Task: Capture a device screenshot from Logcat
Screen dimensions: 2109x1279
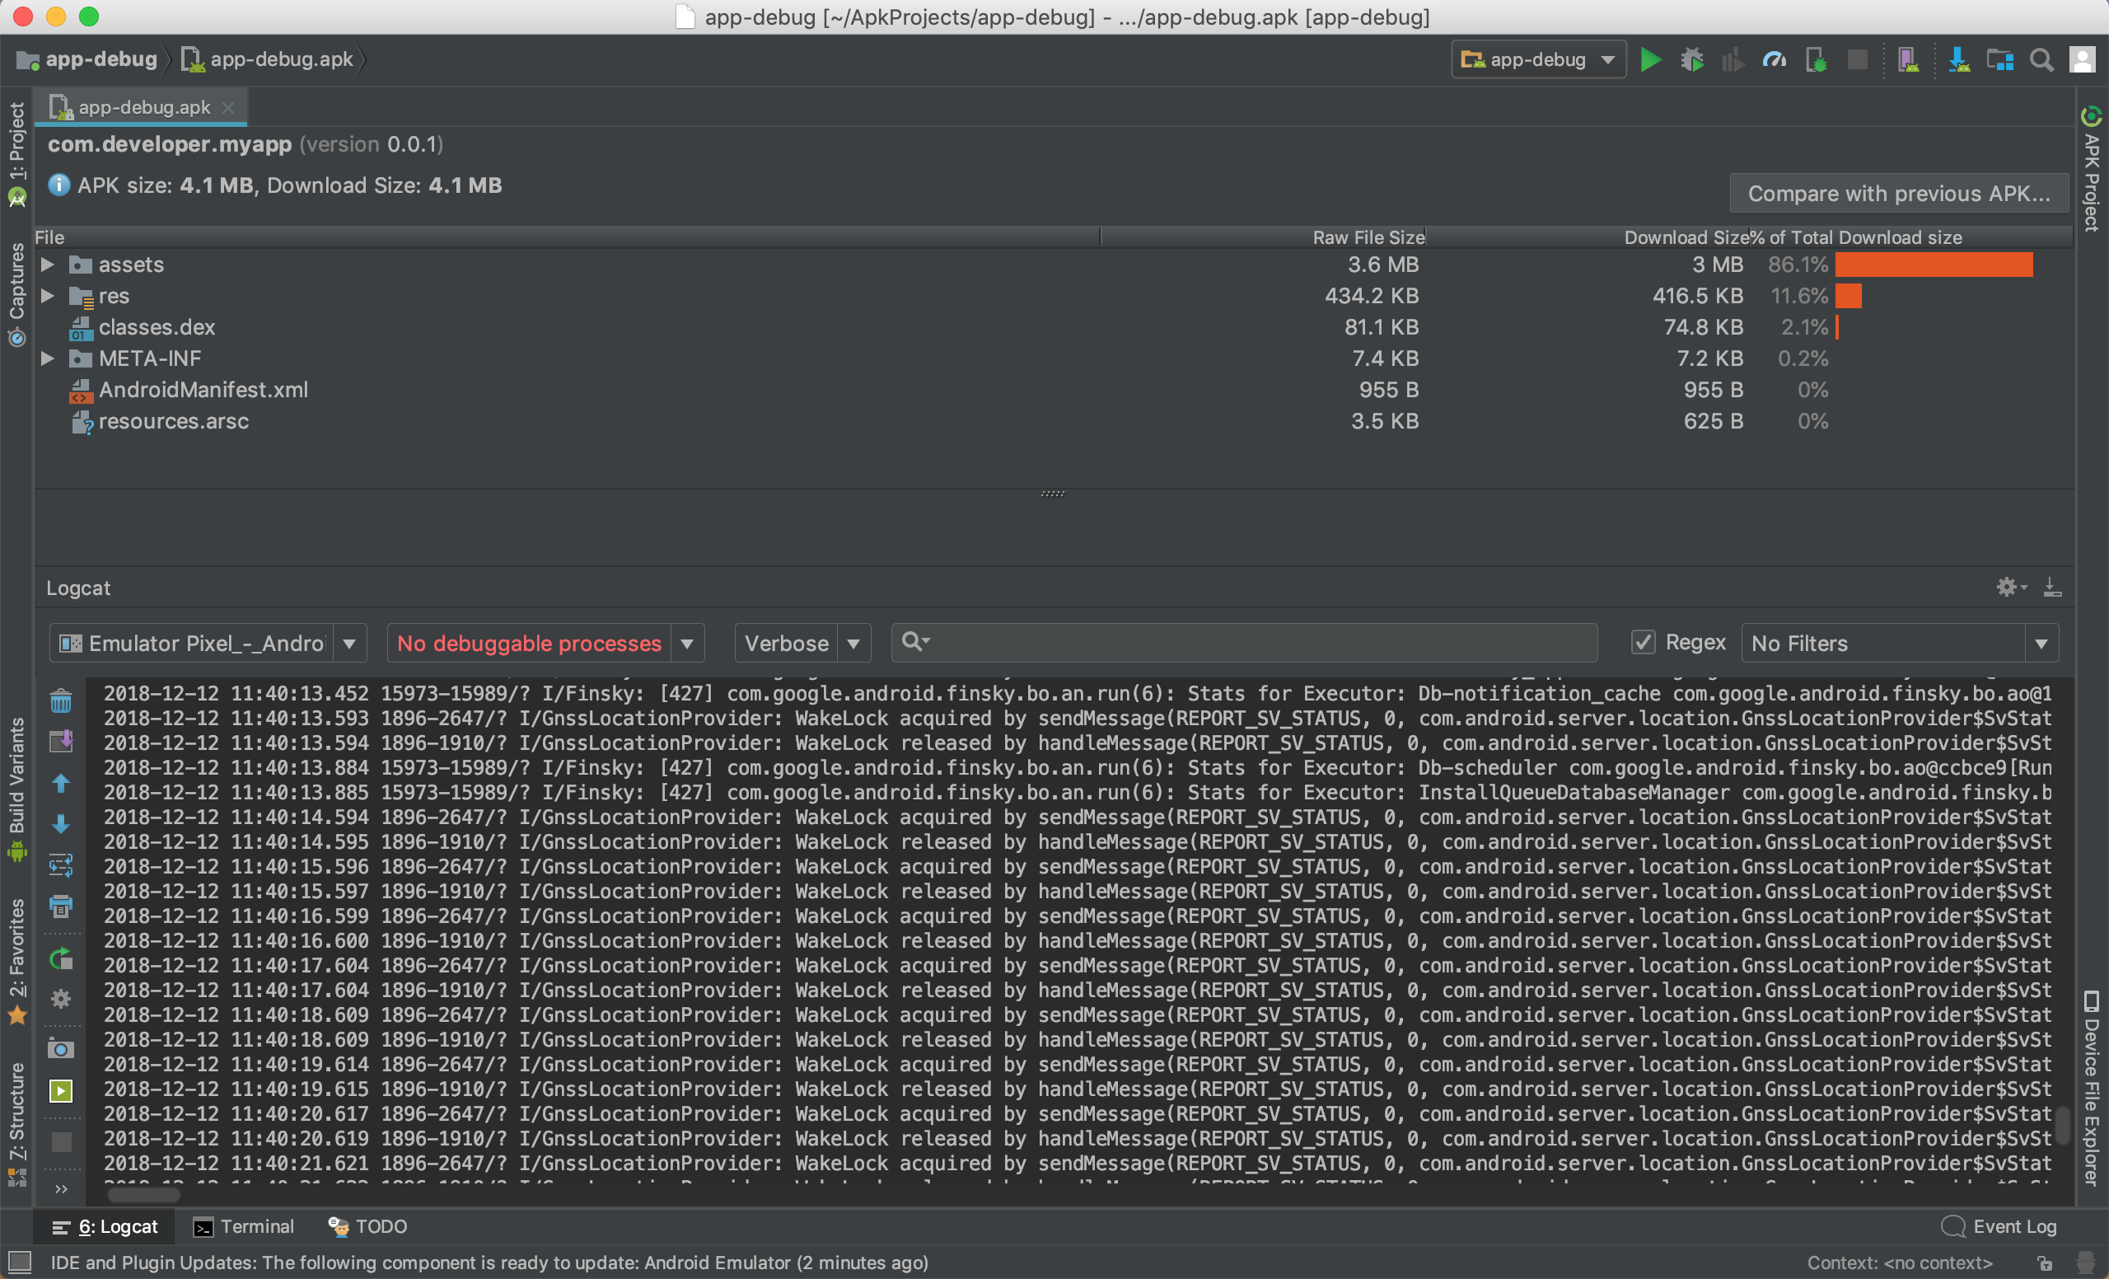Action: (x=61, y=1050)
